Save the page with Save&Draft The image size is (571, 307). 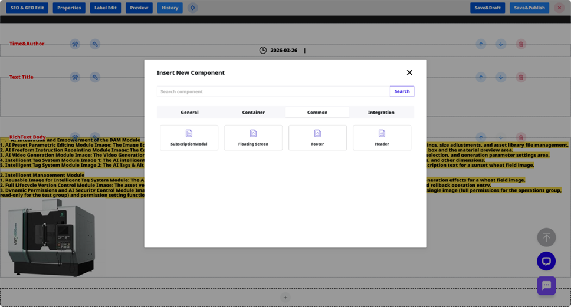(487, 8)
